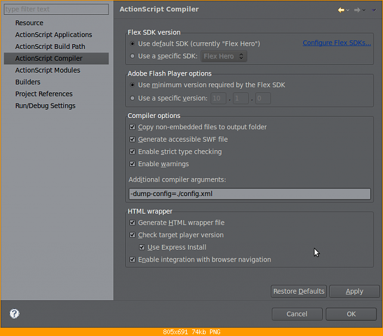Toggle Use Express Install checkbox
The width and height of the screenshot is (383, 336).
coord(141,247)
